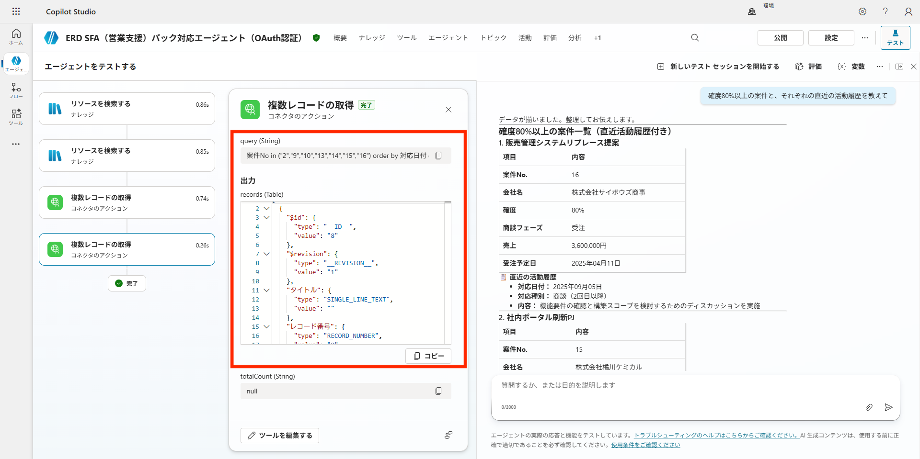Click the 完了 status badge under flow

coord(127,283)
